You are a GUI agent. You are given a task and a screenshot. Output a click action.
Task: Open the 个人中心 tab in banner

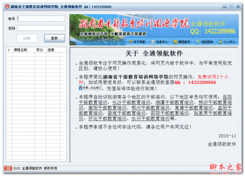pyautogui.click(x=227, y=42)
